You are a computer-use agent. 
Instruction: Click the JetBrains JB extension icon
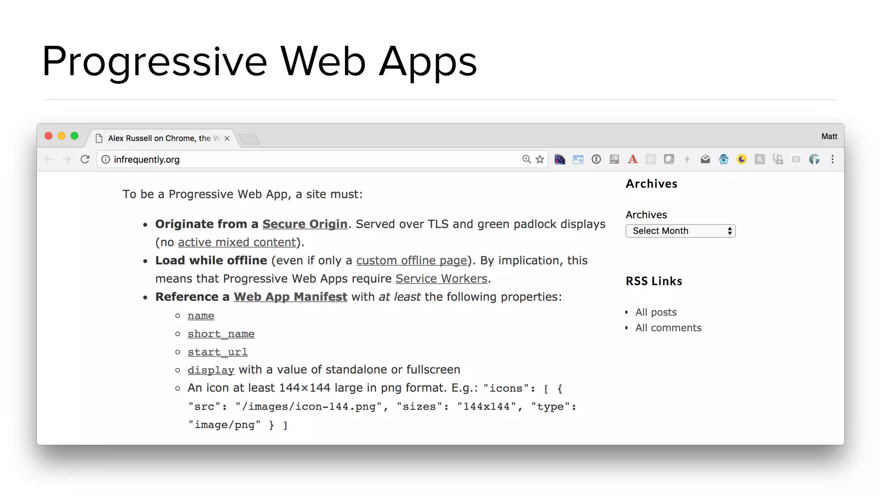coord(614,159)
